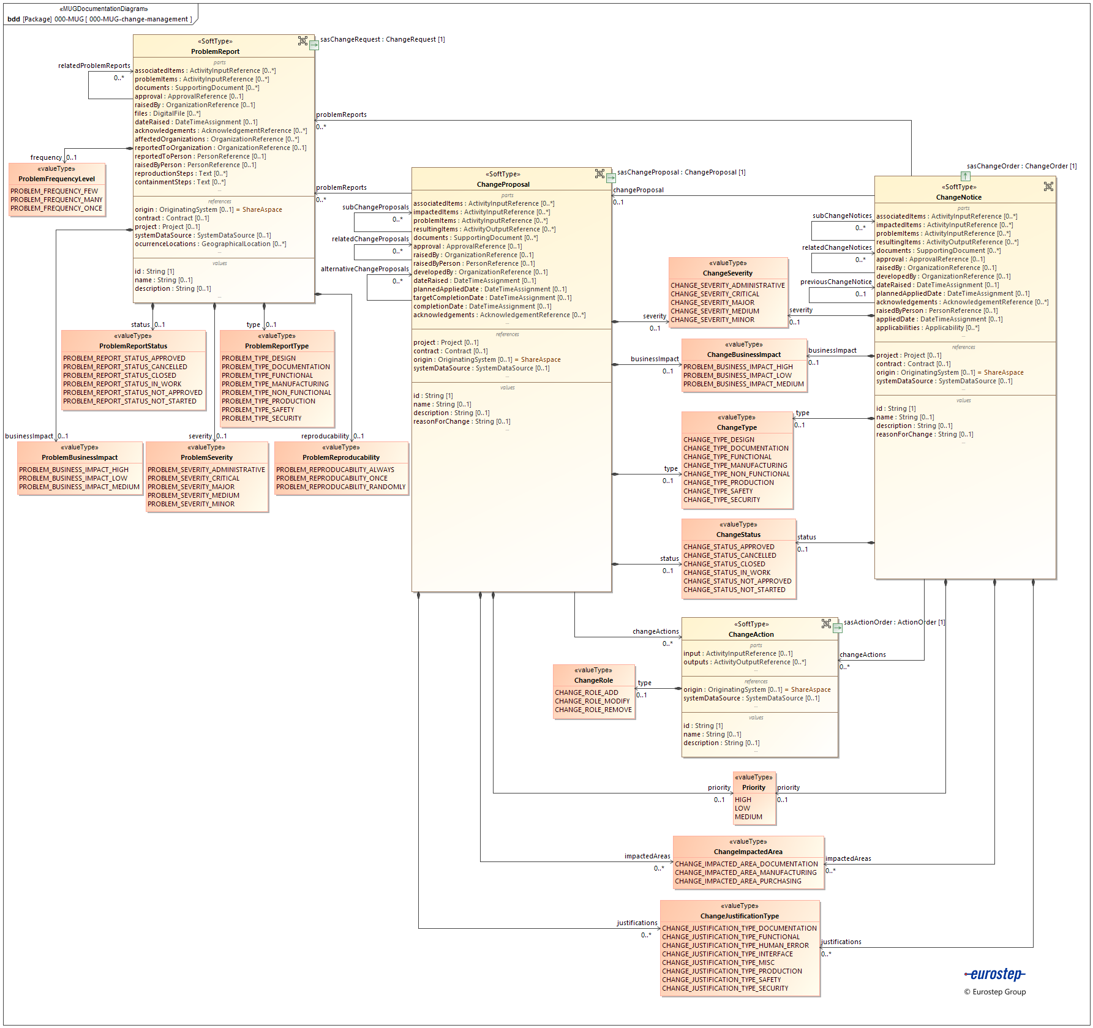The width and height of the screenshot is (1093, 1028).
Task: Select HIGH literal inside the Priority box
Action: 743,800
